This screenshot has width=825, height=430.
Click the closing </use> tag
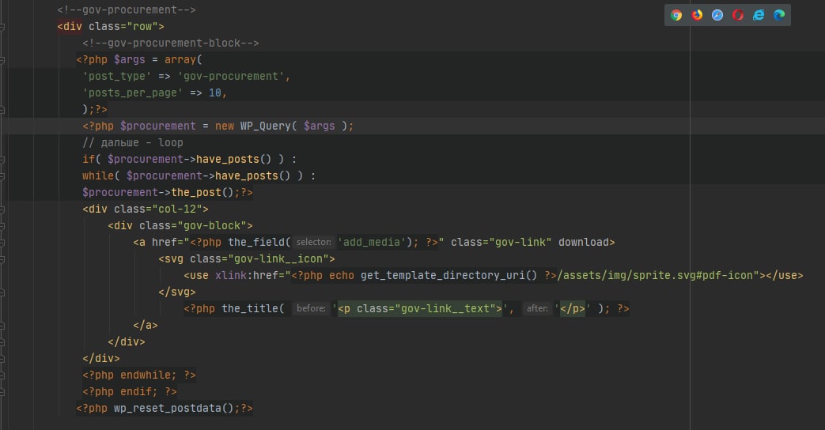click(785, 275)
